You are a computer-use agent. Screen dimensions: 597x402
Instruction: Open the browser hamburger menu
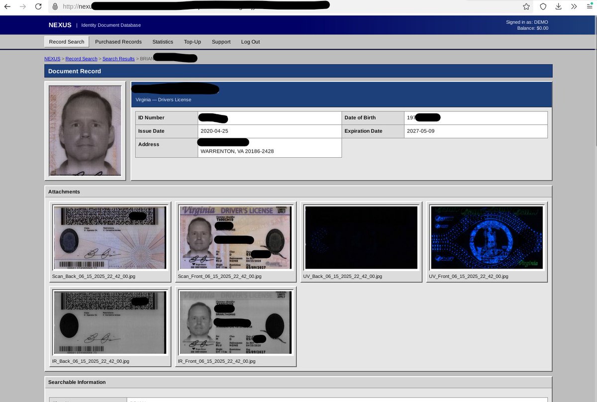[x=589, y=6]
